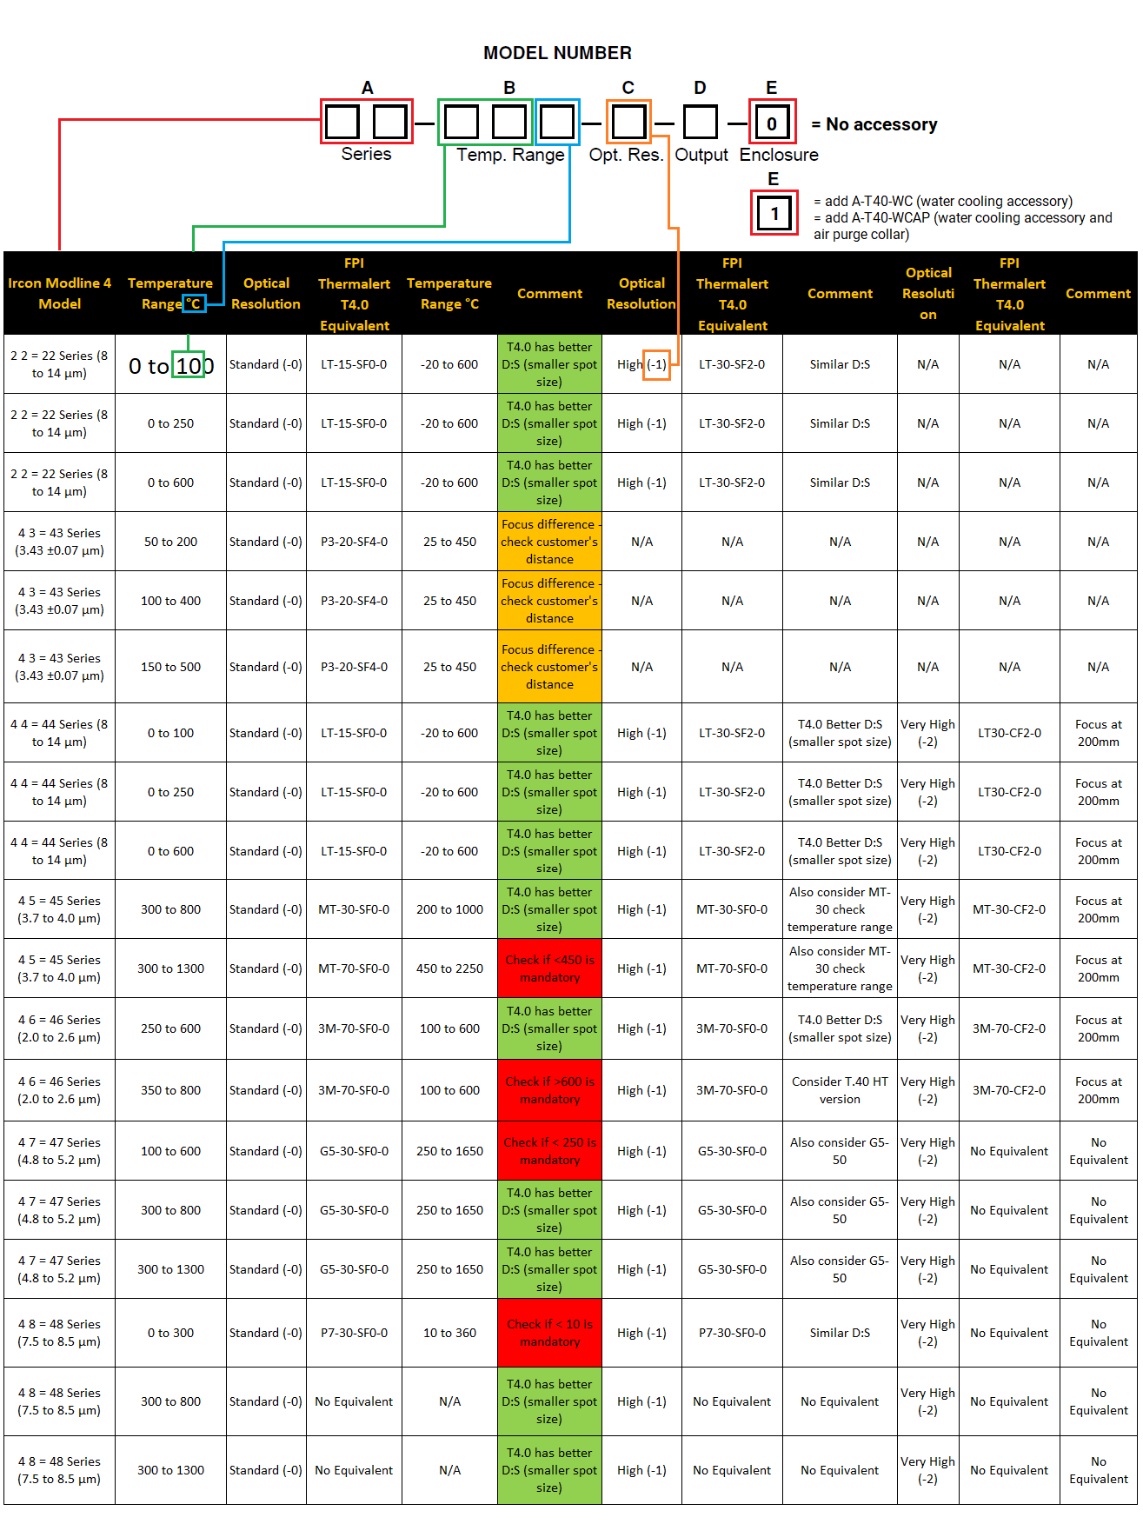Click the 'Enclosure' label under E
Viewport: 1143px width, 1524px height.
pyautogui.click(x=779, y=155)
